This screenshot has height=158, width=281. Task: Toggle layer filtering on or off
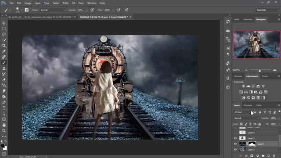click(x=279, y=111)
